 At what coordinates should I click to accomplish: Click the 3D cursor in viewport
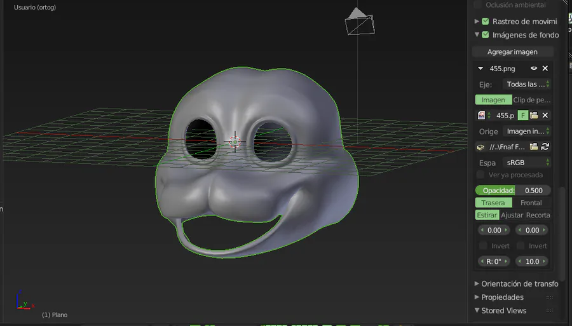(235, 142)
